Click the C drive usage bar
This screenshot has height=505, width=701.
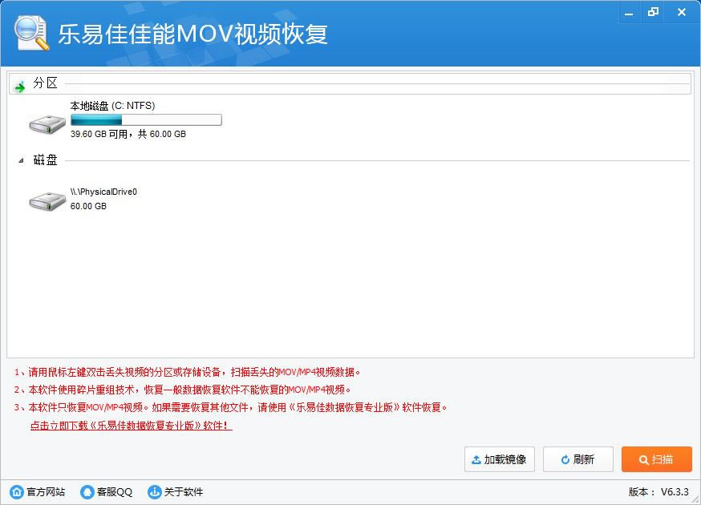tap(146, 119)
